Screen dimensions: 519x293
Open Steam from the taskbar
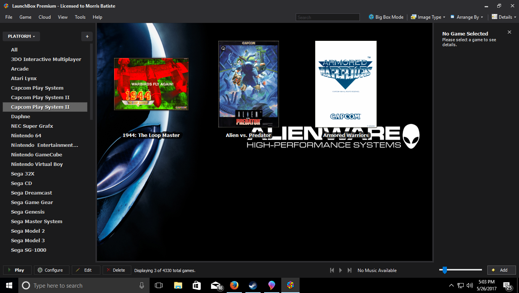tap(253, 285)
